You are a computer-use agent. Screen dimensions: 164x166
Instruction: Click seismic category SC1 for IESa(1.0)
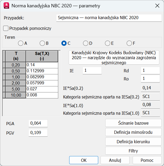coord(150,113)
